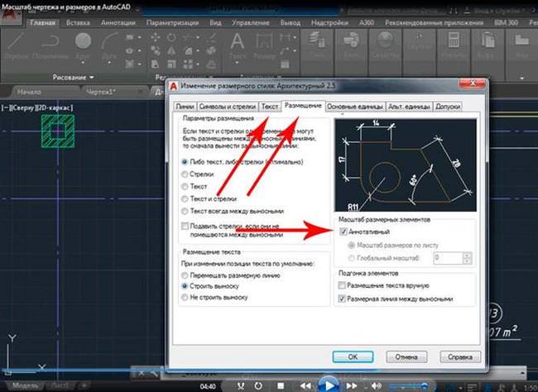Viewport: 538px width, 392px height.
Task: Select 'Текст всегда между выносными' option
Action: pyautogui.click(x=185, y=211)
